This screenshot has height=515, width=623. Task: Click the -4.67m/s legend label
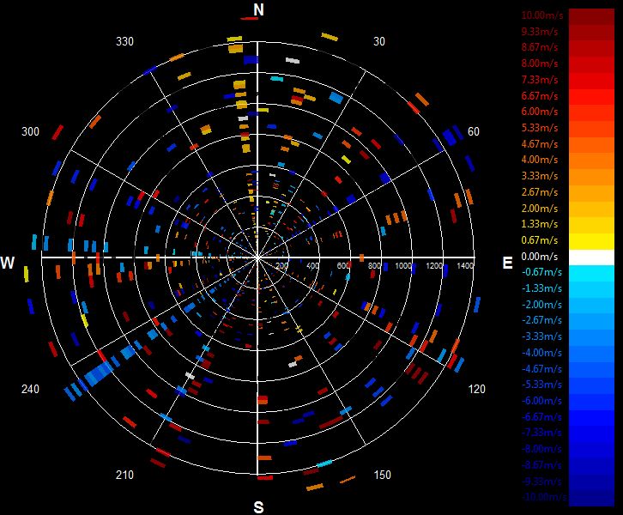tap(541, 369)
